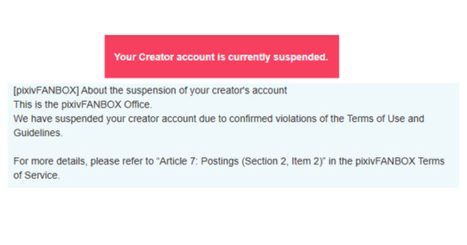Image resolution: width=467 pixels, height=245 pixels.
Task: Click the blank line between message paragraphs
Action: click(x=233, y=147)
